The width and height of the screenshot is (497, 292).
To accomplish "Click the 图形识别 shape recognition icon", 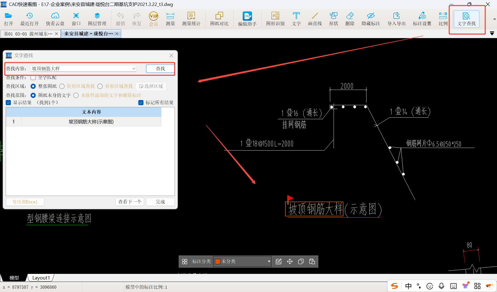I will 275,19.
